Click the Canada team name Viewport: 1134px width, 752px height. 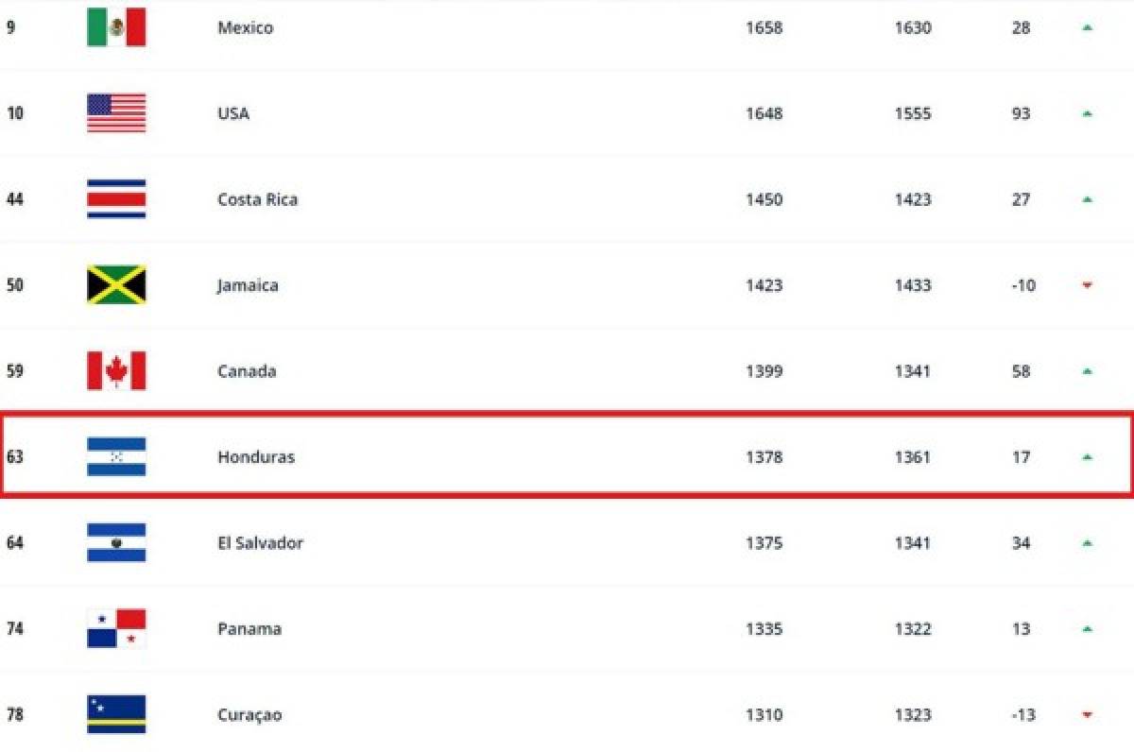coord(247,371)
